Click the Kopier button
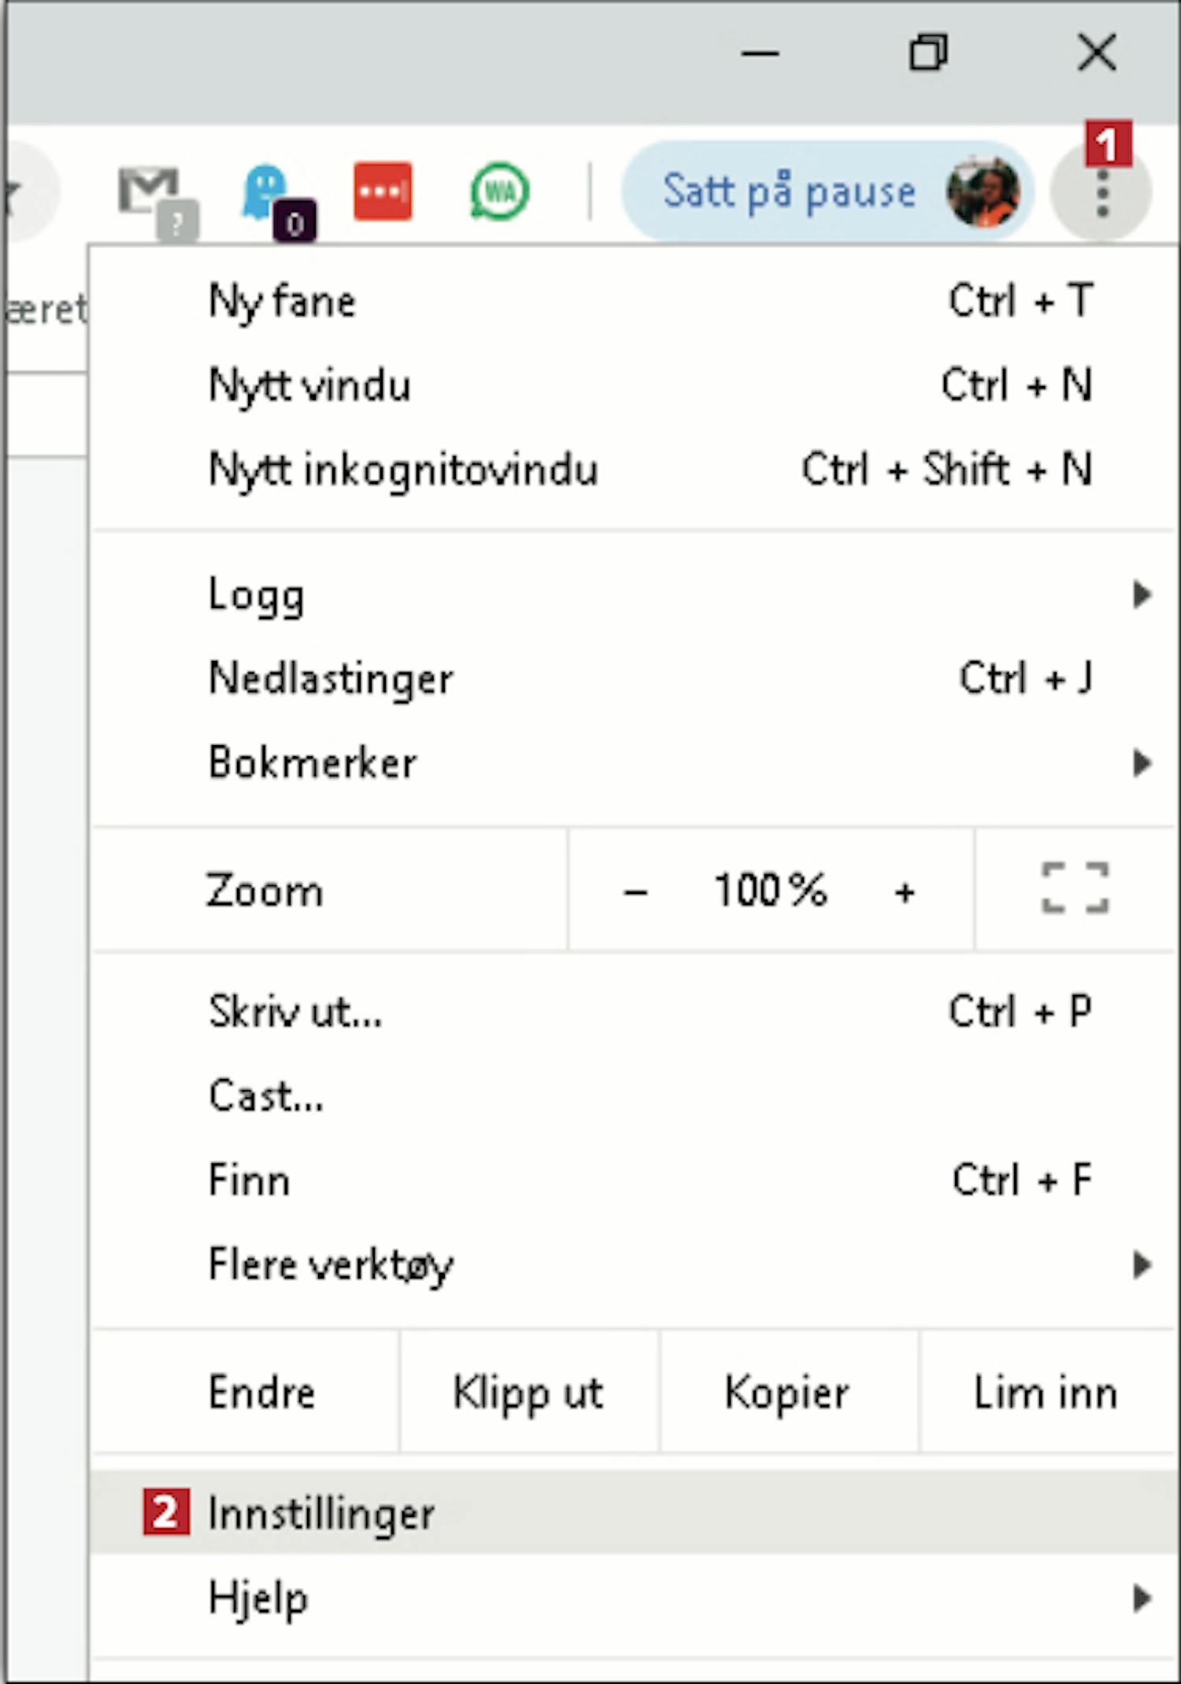Image resolution: width=1181 pixels, height=1684 pixels. click(x=787, y=1393)
